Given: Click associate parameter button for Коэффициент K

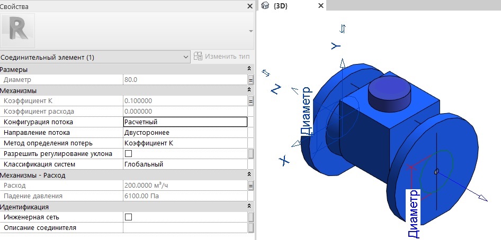Looking at the screenshot, I should pyautogui.click(x=251, y=101).
